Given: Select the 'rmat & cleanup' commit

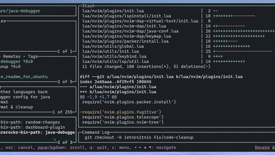Looking at the screenshot, I should (16, 107).
